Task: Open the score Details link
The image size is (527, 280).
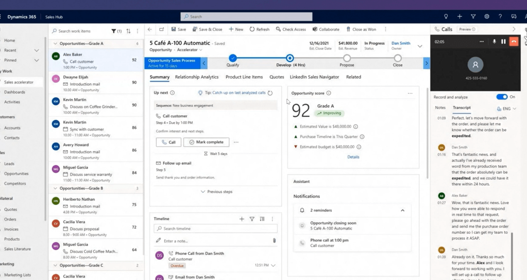Action: point(353,157)
